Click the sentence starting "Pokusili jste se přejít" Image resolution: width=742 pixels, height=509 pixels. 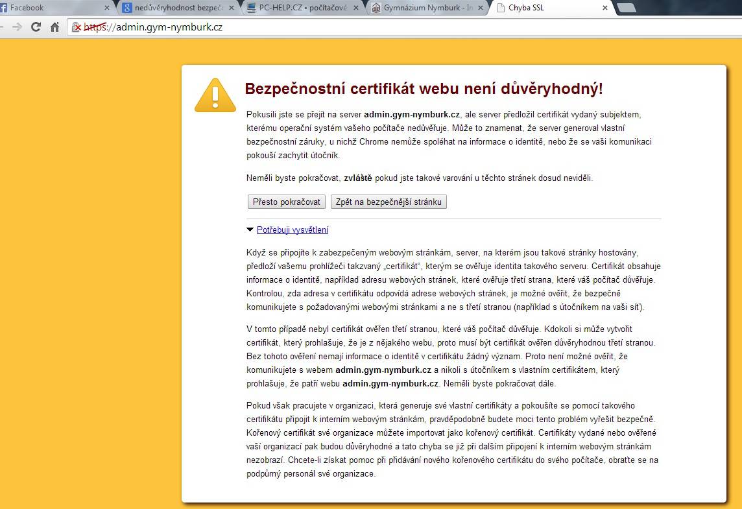[x=449, y=135]
